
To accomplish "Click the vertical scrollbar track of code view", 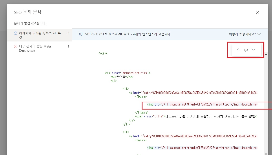I will pos(266,104).
